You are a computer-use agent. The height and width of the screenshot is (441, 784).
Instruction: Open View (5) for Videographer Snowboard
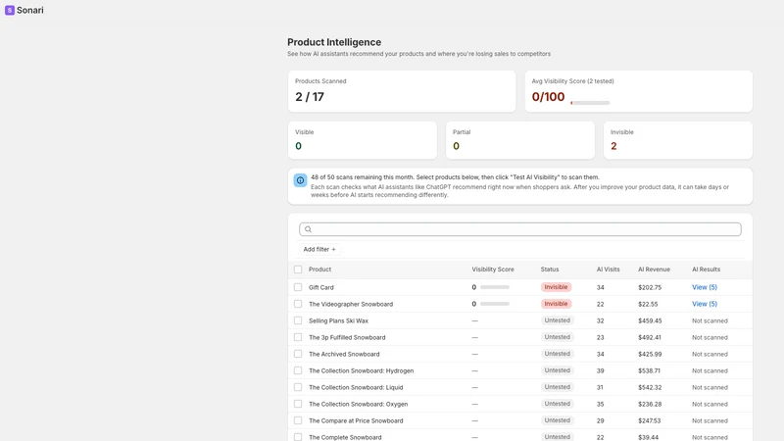705,304
